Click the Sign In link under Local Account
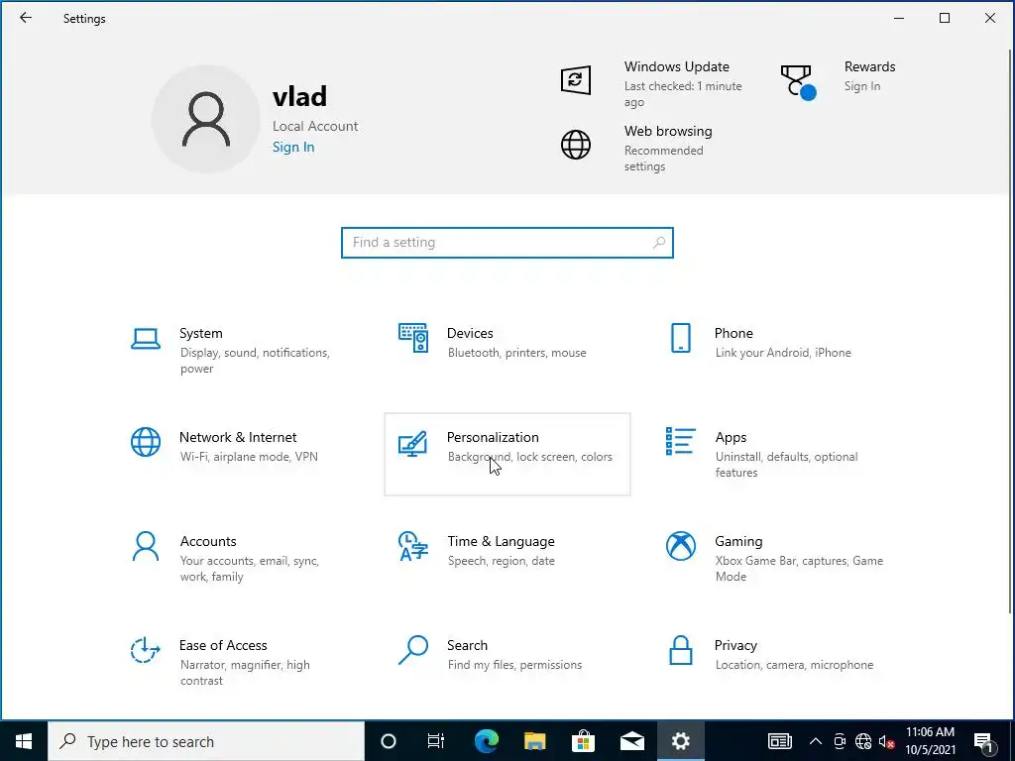The image size is (1015, 761). click(x=293, y=147)
